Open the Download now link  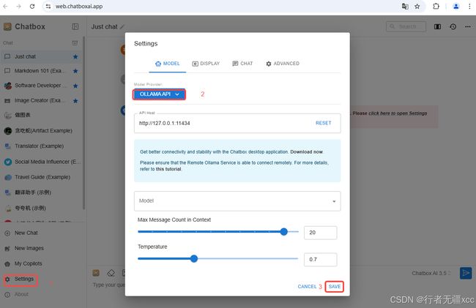pyautogui.click(x=306, y=152)
